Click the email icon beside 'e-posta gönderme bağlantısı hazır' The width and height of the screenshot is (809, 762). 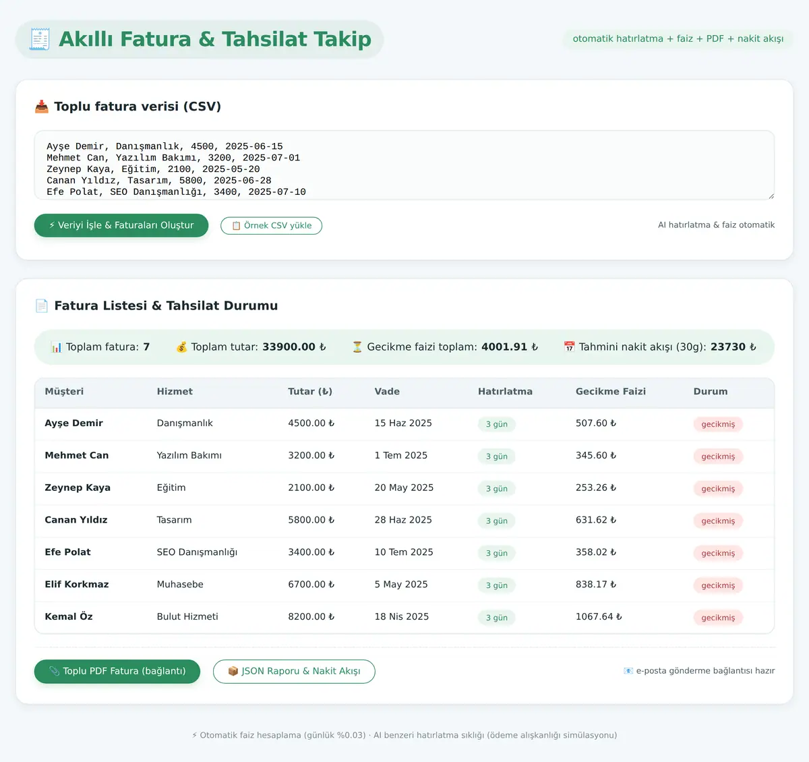point(628,671)
